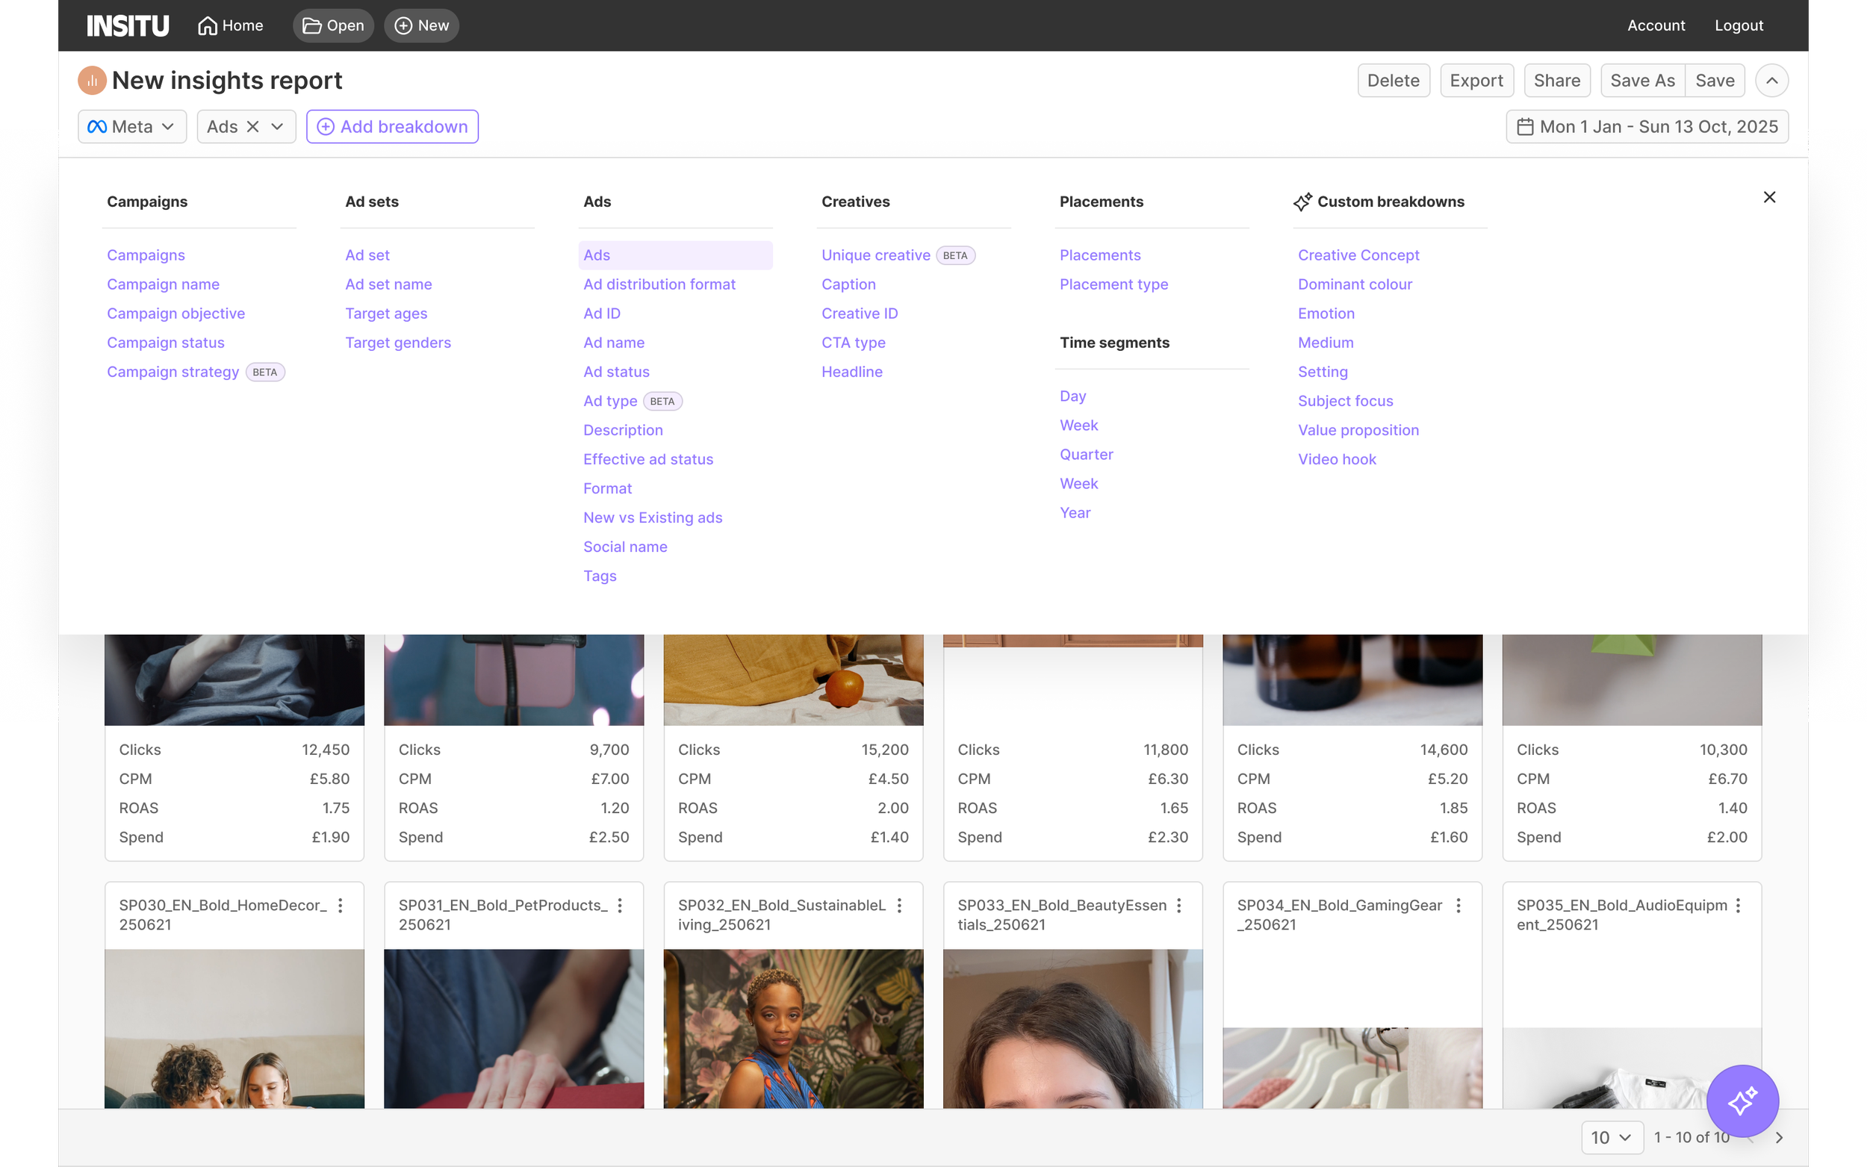Change rows per page from 10

pyautogui.click(x=1612, y=1137)
